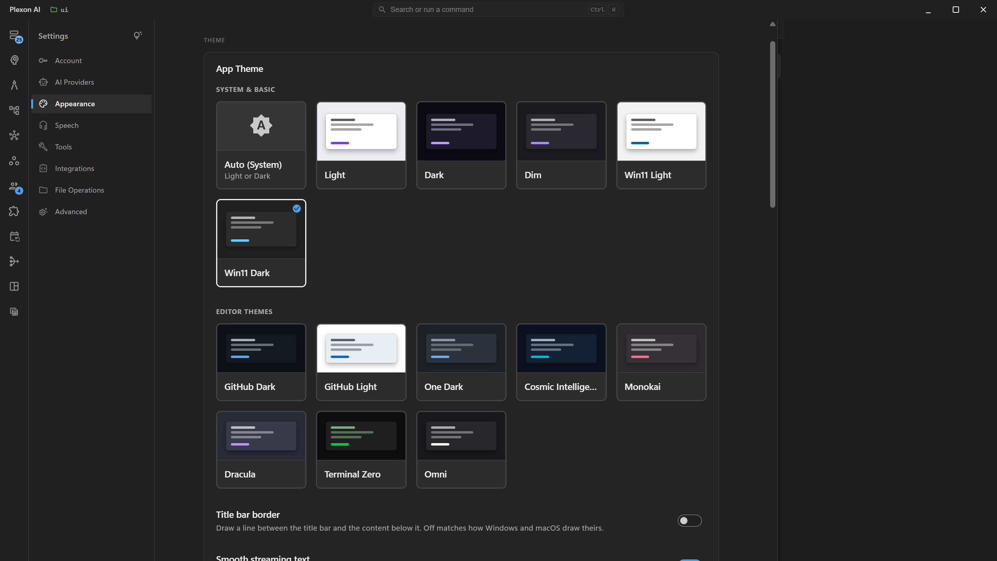Select the Dracula theme card
This screenshot has width=997, height=561.
tap(261, 450)
